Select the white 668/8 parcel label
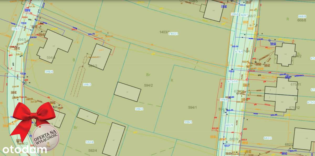Screen dimensions: 315x156 point(302,16)
